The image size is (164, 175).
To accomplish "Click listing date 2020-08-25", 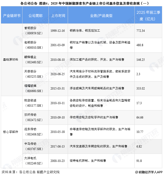I will click(x=58, y=74).
